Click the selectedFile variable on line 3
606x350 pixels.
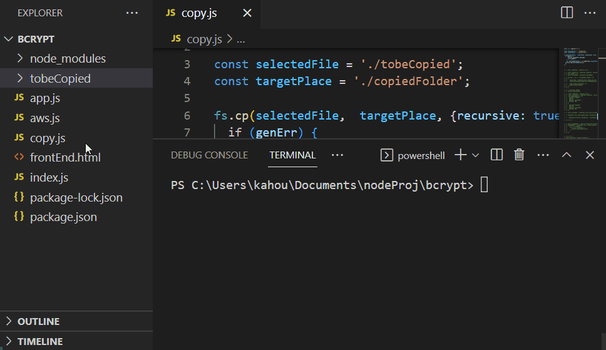[297, 64]
